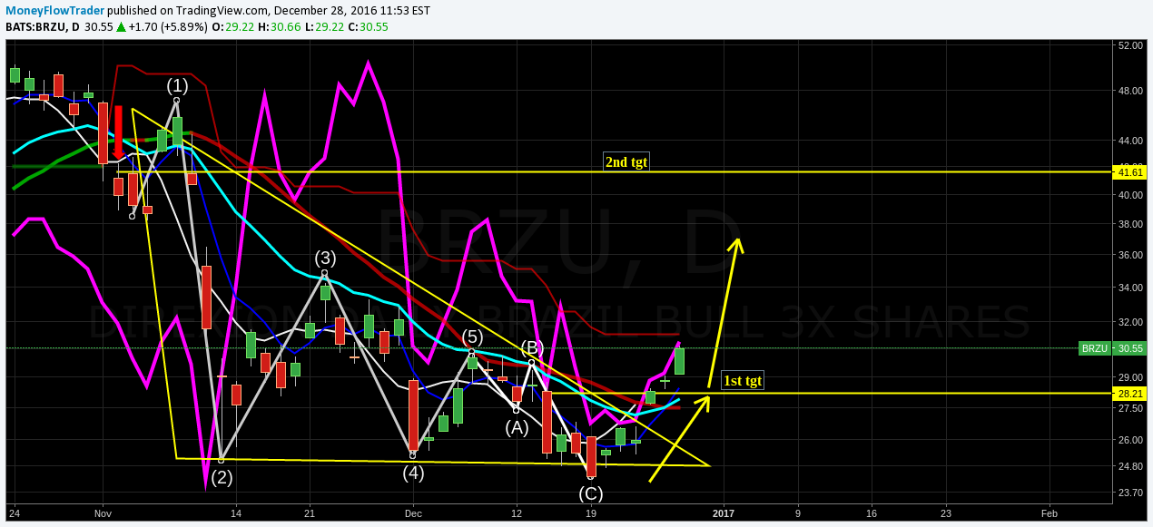1153x527 pixels.
Task: Select the wave label (2)
Action: (x=222, y=478)
